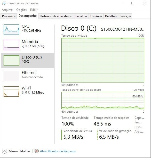The image size is (151, 158).
Task: Go to the Usuários tab
Action: point(96,16)
